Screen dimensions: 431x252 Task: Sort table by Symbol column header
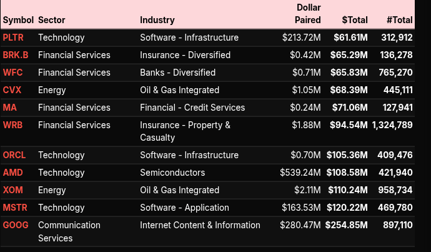coord(19,20)
